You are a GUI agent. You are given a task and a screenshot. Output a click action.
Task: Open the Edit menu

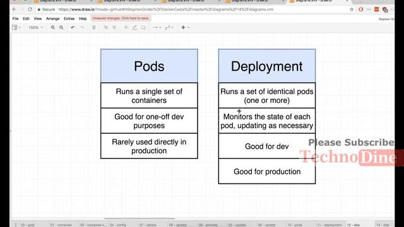point(26,18)
